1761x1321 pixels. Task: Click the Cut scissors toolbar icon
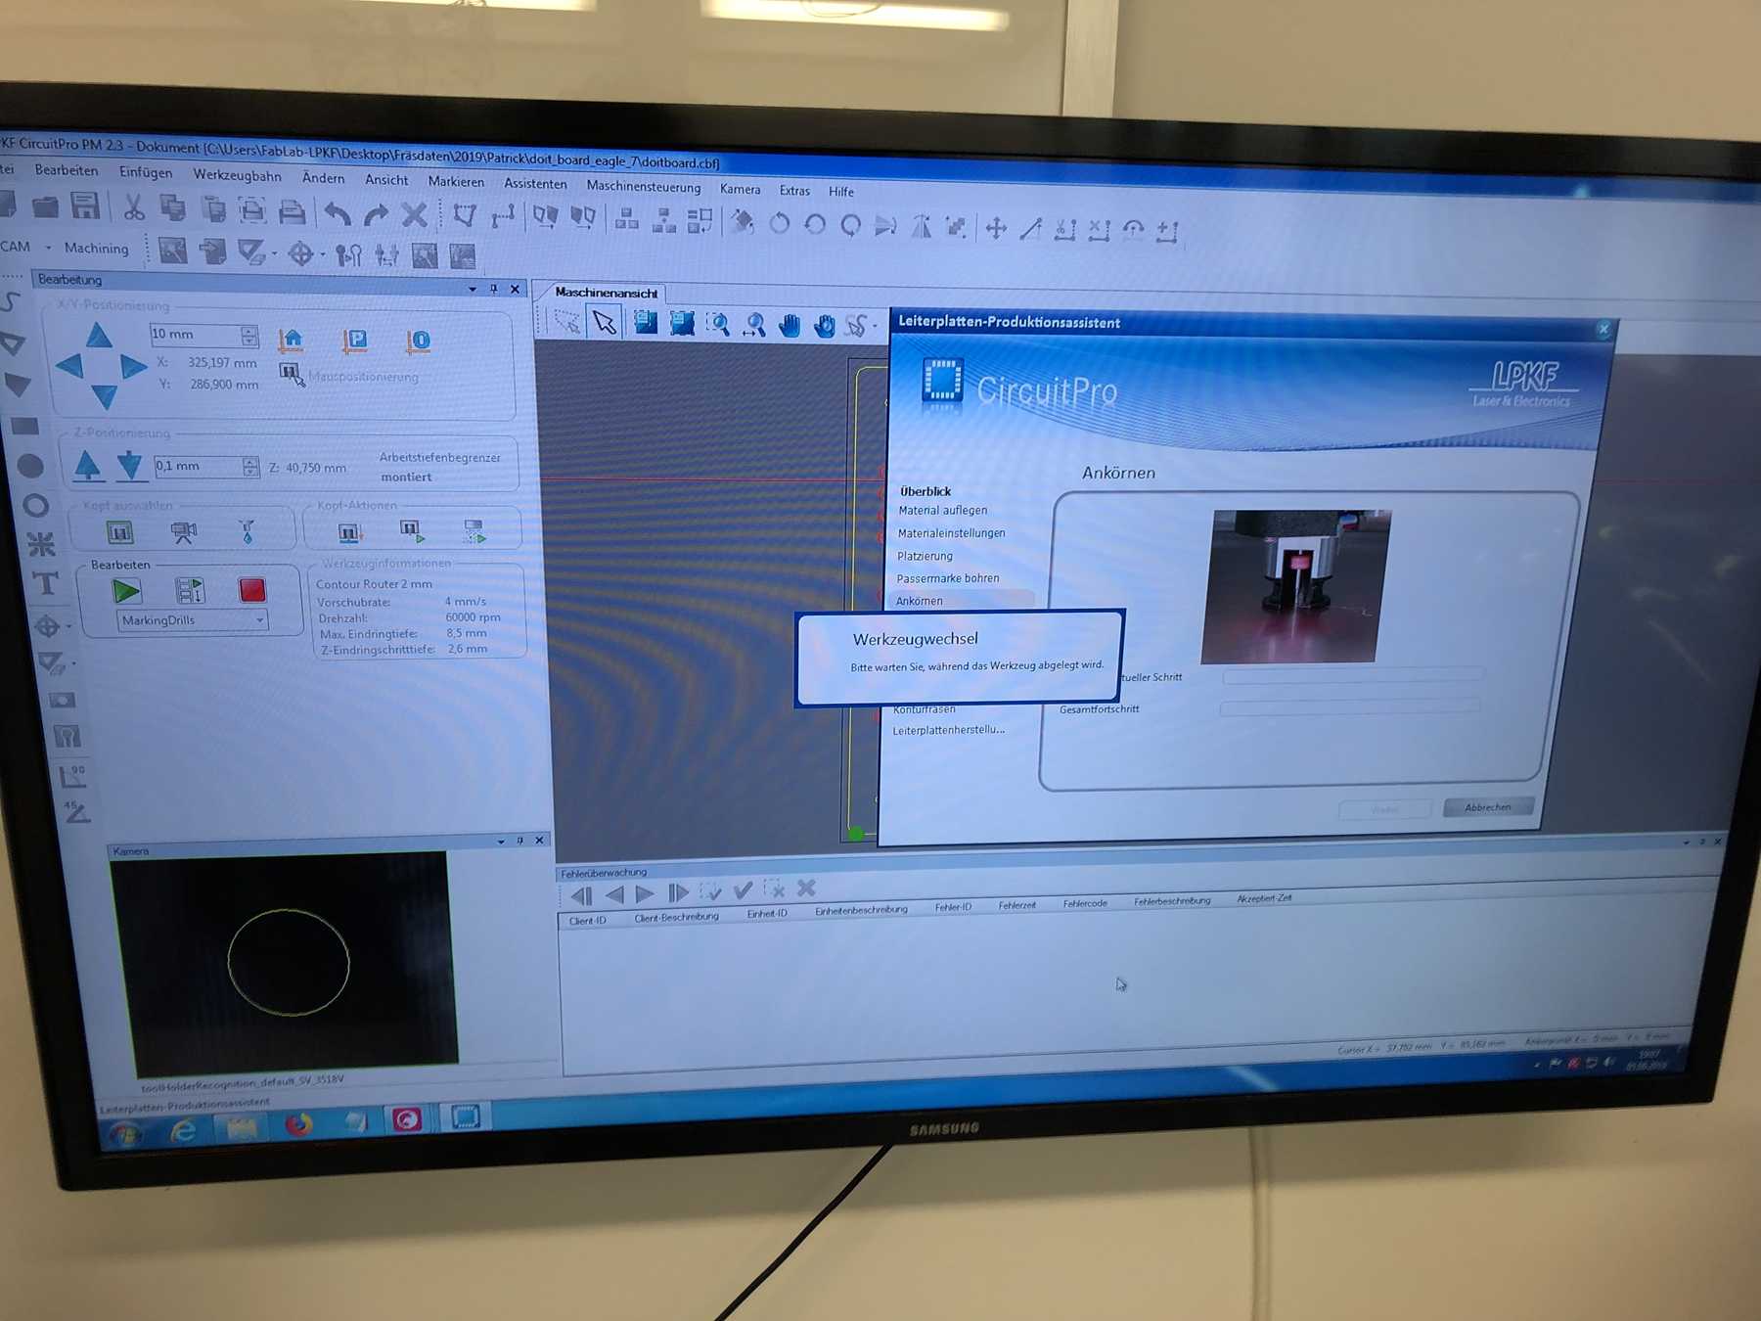click(133, 207)
